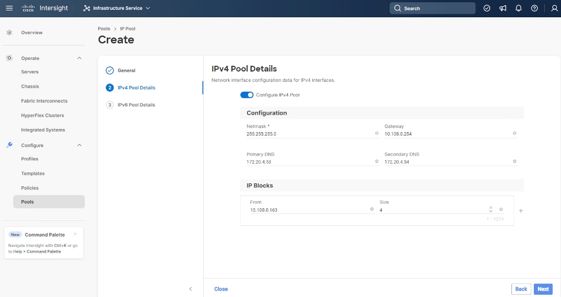561x297 pixels.
Task: Click the Next button
Action: pyautogui.click(x=543, y=289)
